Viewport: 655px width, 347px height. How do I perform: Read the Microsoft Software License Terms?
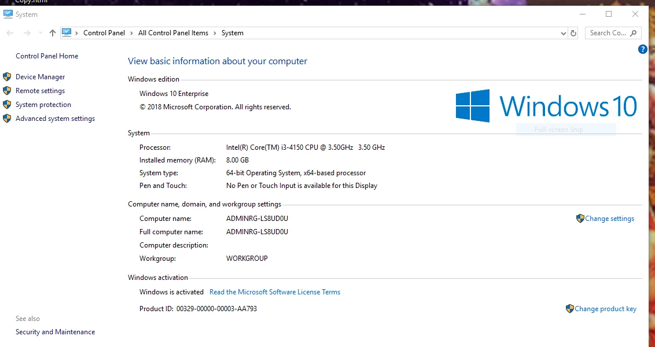click(x=275, y=292)
